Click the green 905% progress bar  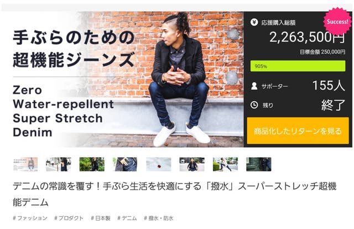tap(298, 66)
